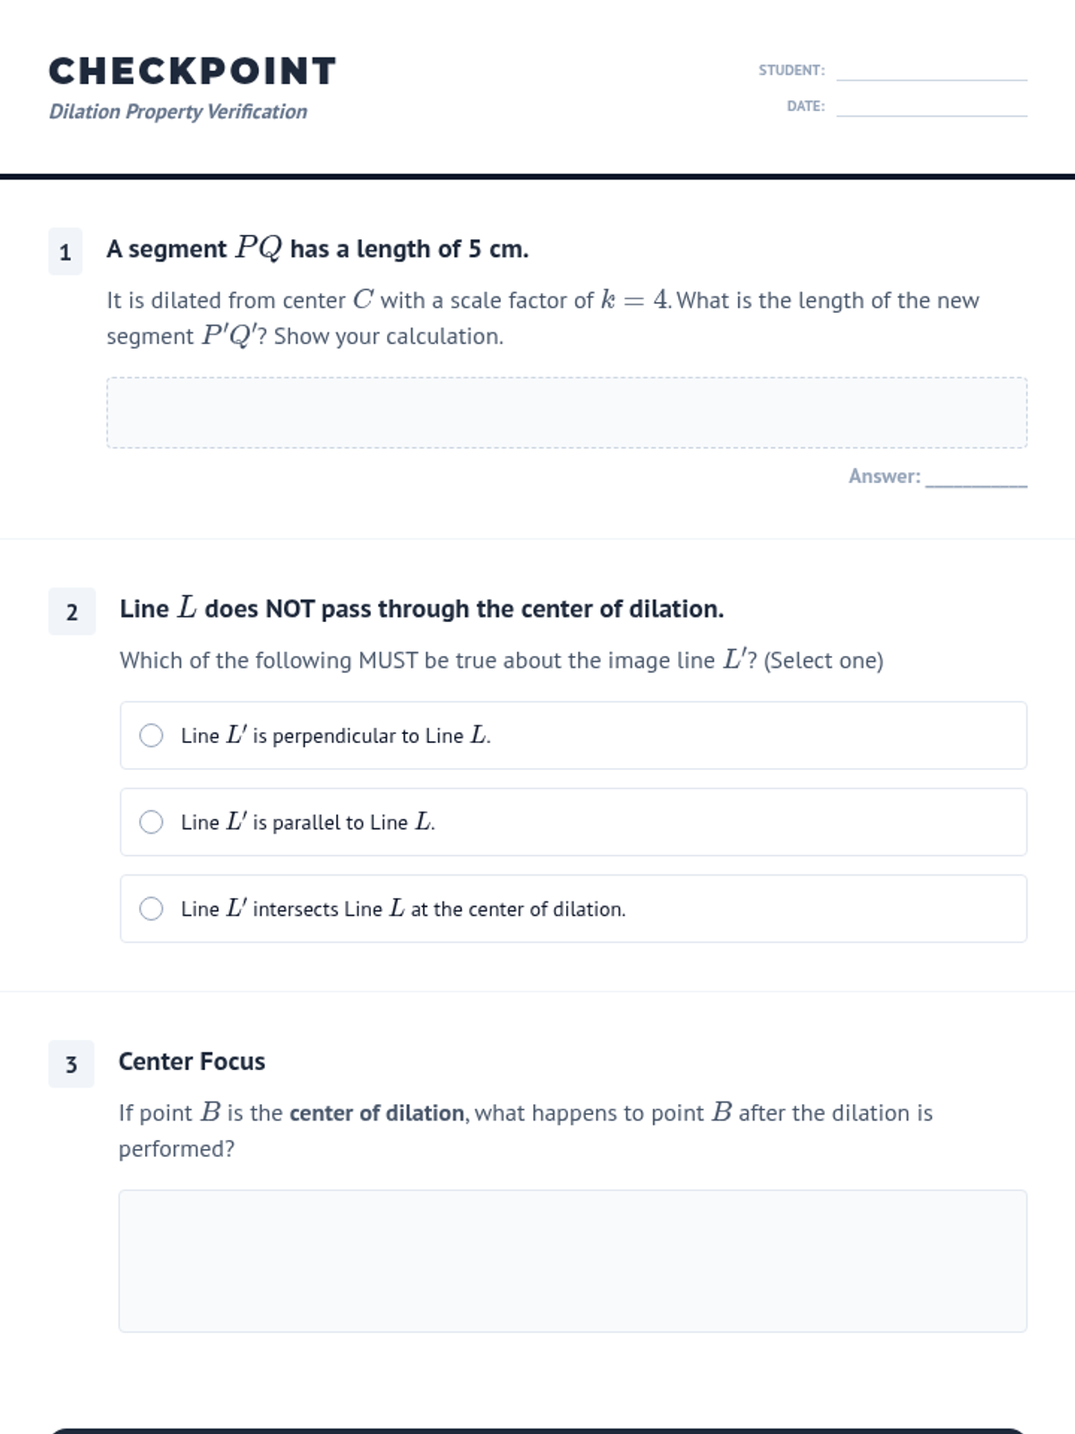Viewport: 1075px width, 1434px height.
Task: Choose the "parallel to Line L" radio option
Action: [x=151, y=822]
